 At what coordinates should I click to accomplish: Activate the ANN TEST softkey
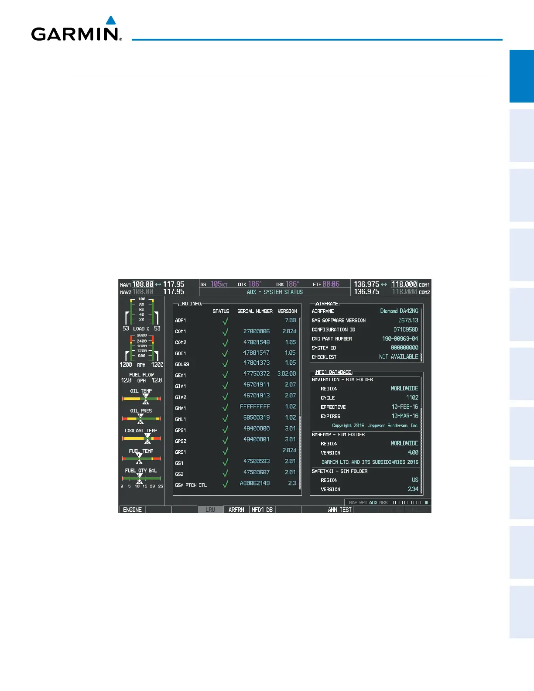[340, 510]
